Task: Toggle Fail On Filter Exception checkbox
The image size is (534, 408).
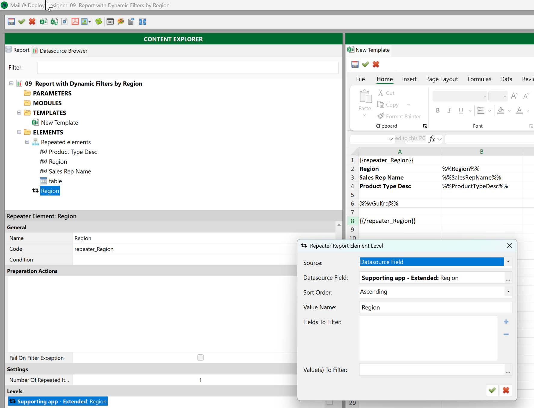Action: [x=201, y=357]
